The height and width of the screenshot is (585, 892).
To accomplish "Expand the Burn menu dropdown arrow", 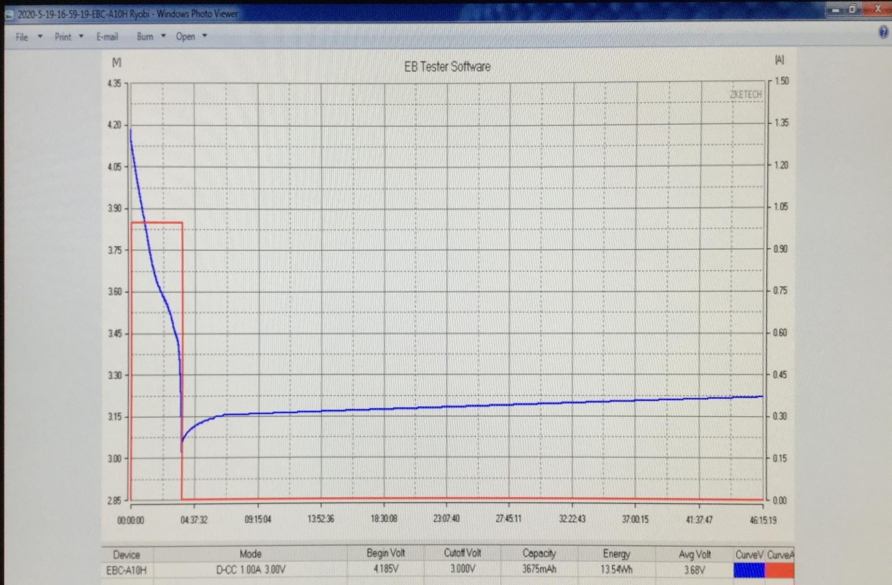I will click(163, 36).
